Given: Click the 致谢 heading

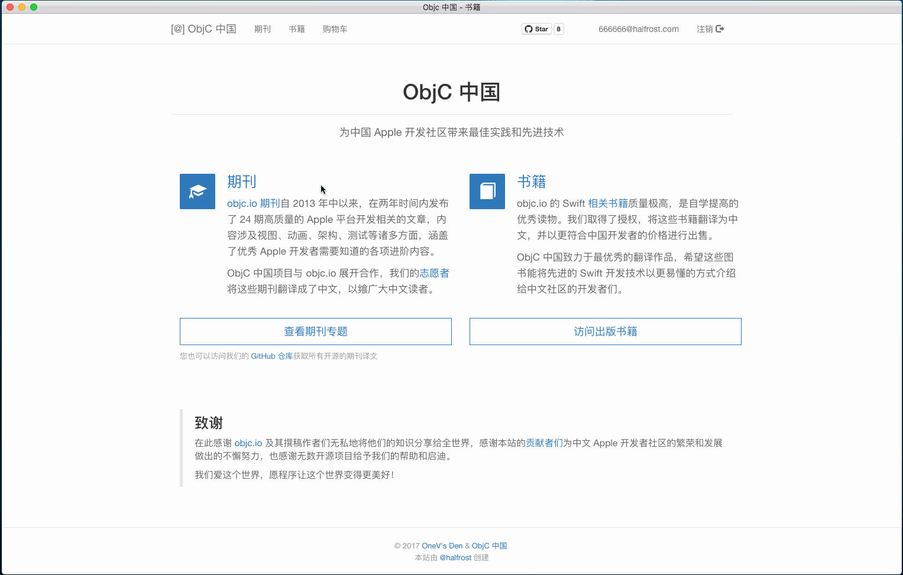Looking at the screenshot, I should click(x=209, y=423).
